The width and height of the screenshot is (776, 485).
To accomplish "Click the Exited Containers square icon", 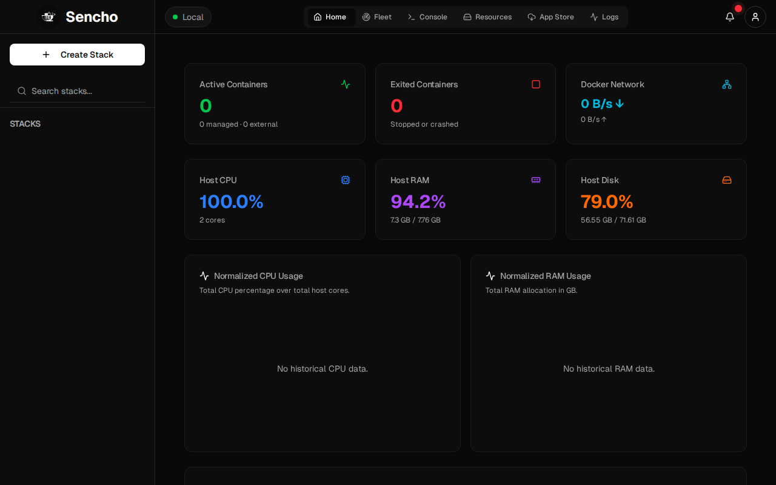I will pyautogui.click(x=536, y=84).
